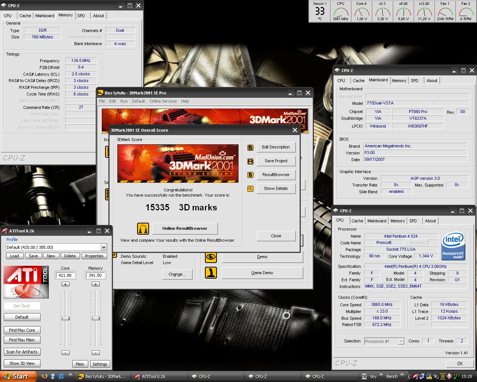The image size is (477, 382).
Task: Click the ATITool title bar icon
Action: (x=5, y=231)
